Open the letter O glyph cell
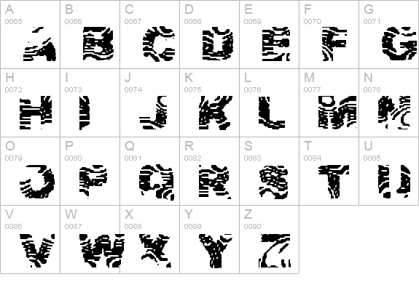The image size is (419, 306). 30,171
